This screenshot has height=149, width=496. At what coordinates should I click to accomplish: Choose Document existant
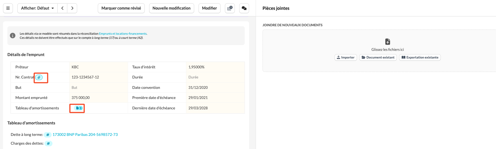pos(378,57)
